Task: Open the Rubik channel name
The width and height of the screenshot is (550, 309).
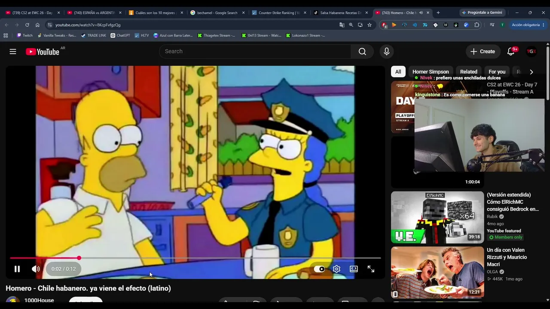Action: [x=492, y=217]
